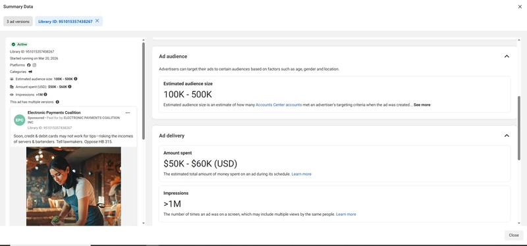Click the Close button at the bottom
Screen dimensions: 527x246
[x=514, y=235]
